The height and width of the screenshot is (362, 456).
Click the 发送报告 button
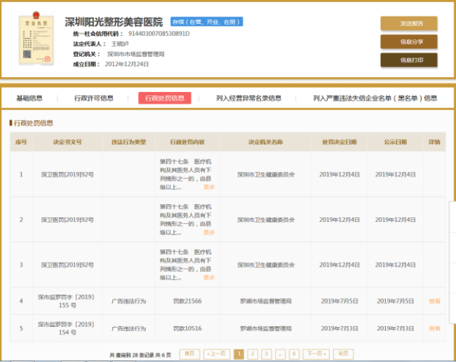click(408, 24)
